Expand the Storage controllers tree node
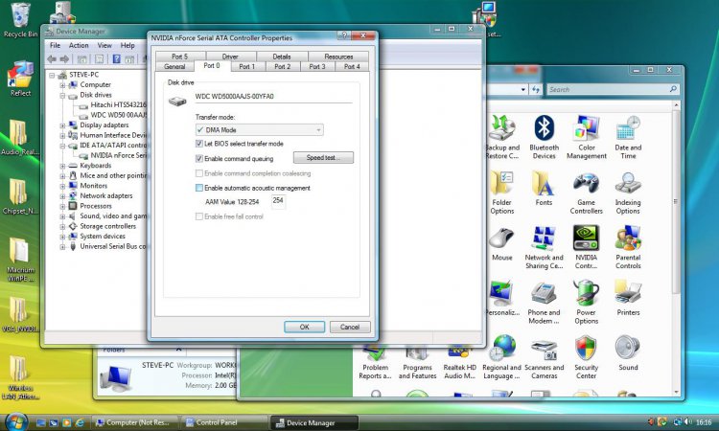Screen dimensions: 719x431 [x=62, y=226]
